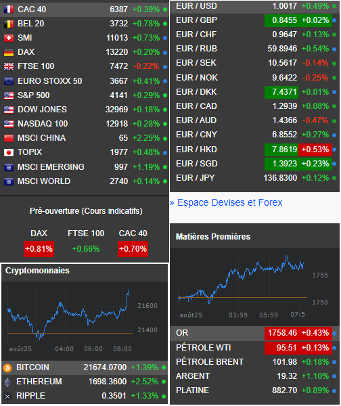Click the China flag icon beside MSCI CHINA
The height and width of the screenshot is (406, 341).
9,138
